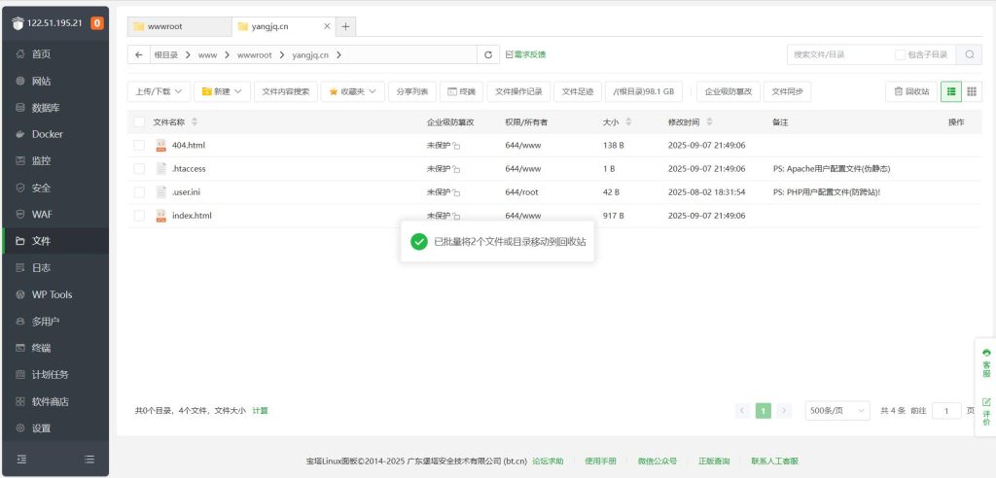The width and height of the screenshot is (996, 478).
Task: Sort by size arrows
Action: click(x=629, y=121)
